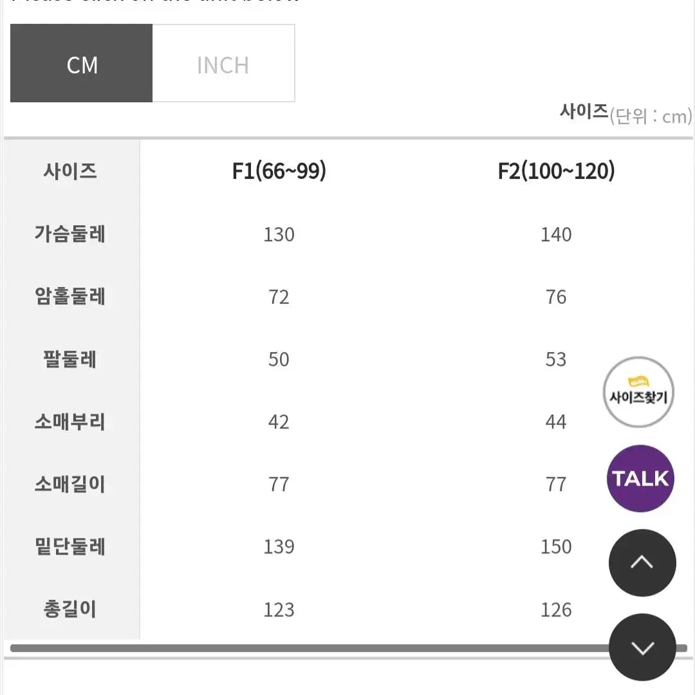Click the 소매부리 row label
Image resolution: width=695 pixels, height=695 pixels.
[x=71, y=422]
